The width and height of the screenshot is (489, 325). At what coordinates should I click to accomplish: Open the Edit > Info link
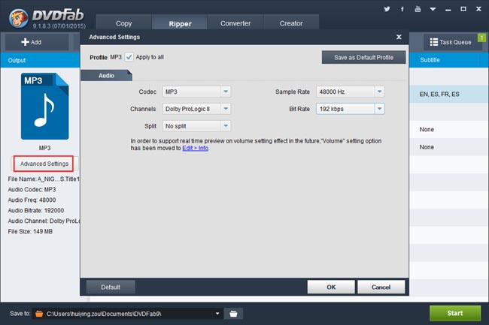point(196,148)
